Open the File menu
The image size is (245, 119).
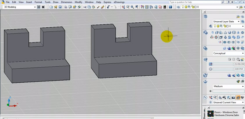[x=8, y=2]
